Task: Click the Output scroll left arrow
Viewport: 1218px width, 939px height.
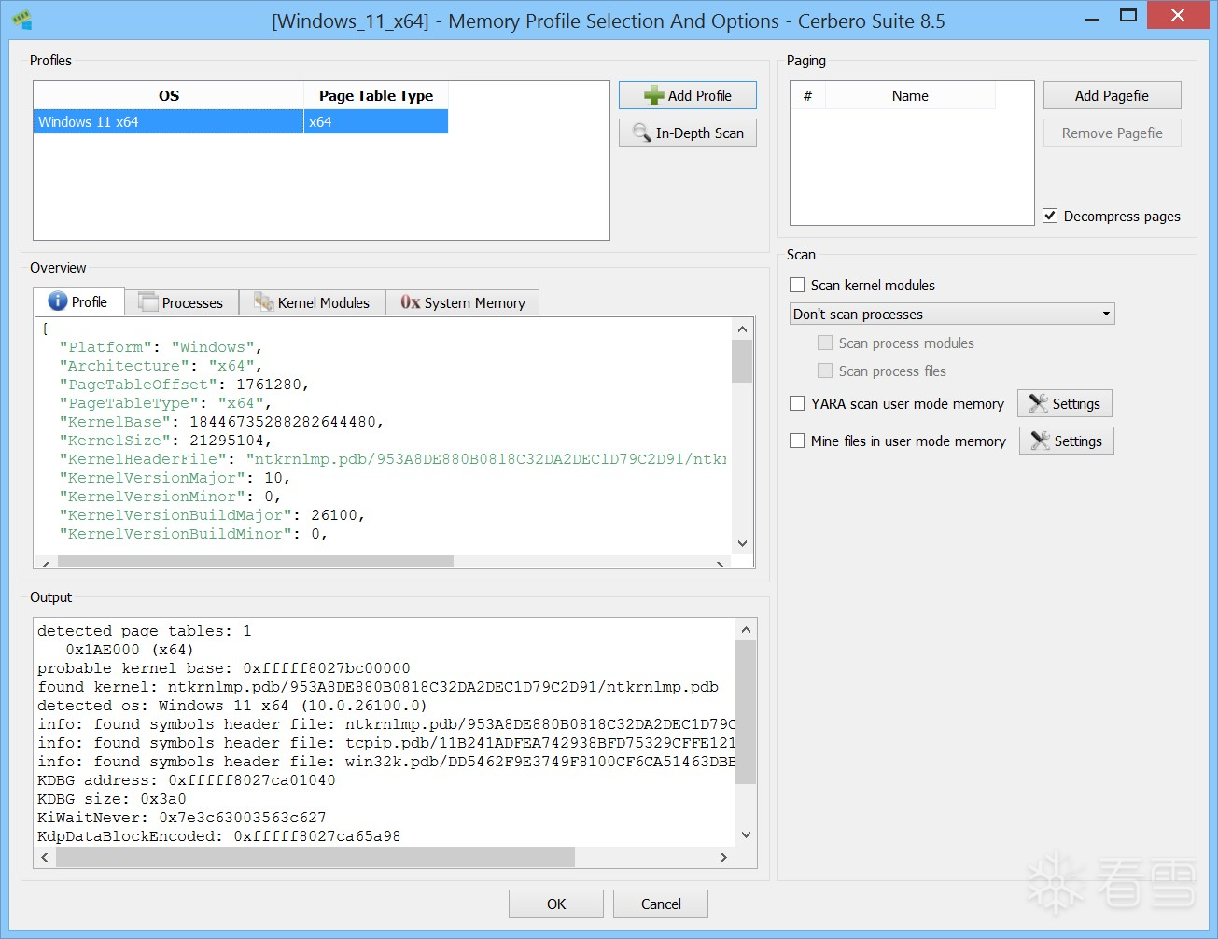Action: tap(45, 857)
